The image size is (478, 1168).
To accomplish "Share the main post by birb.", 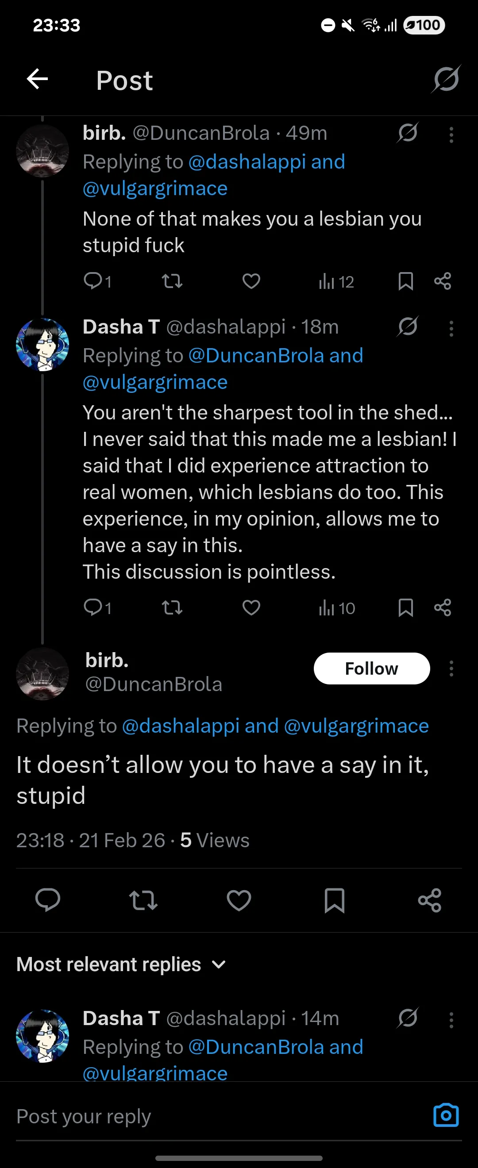I will click(429, 900).
